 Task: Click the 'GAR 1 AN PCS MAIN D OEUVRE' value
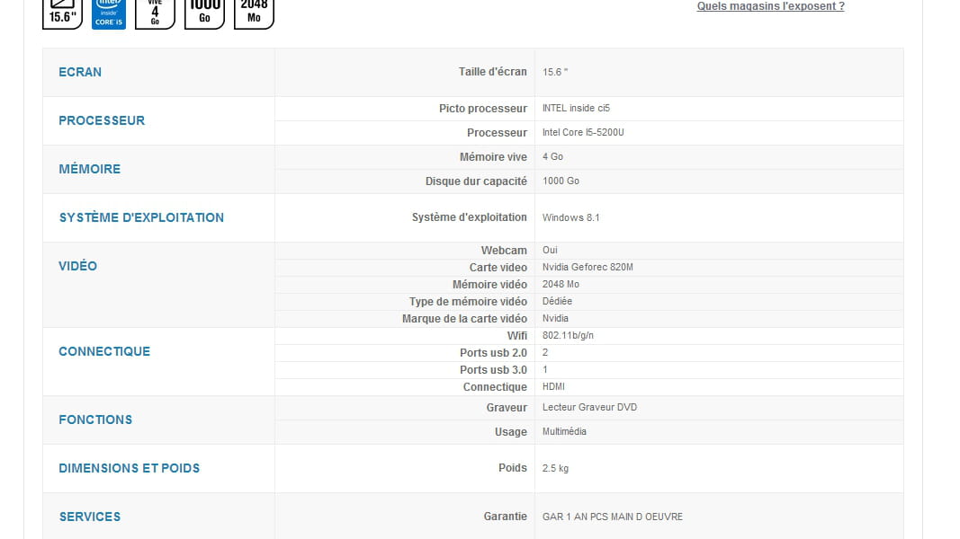(612, 517)
